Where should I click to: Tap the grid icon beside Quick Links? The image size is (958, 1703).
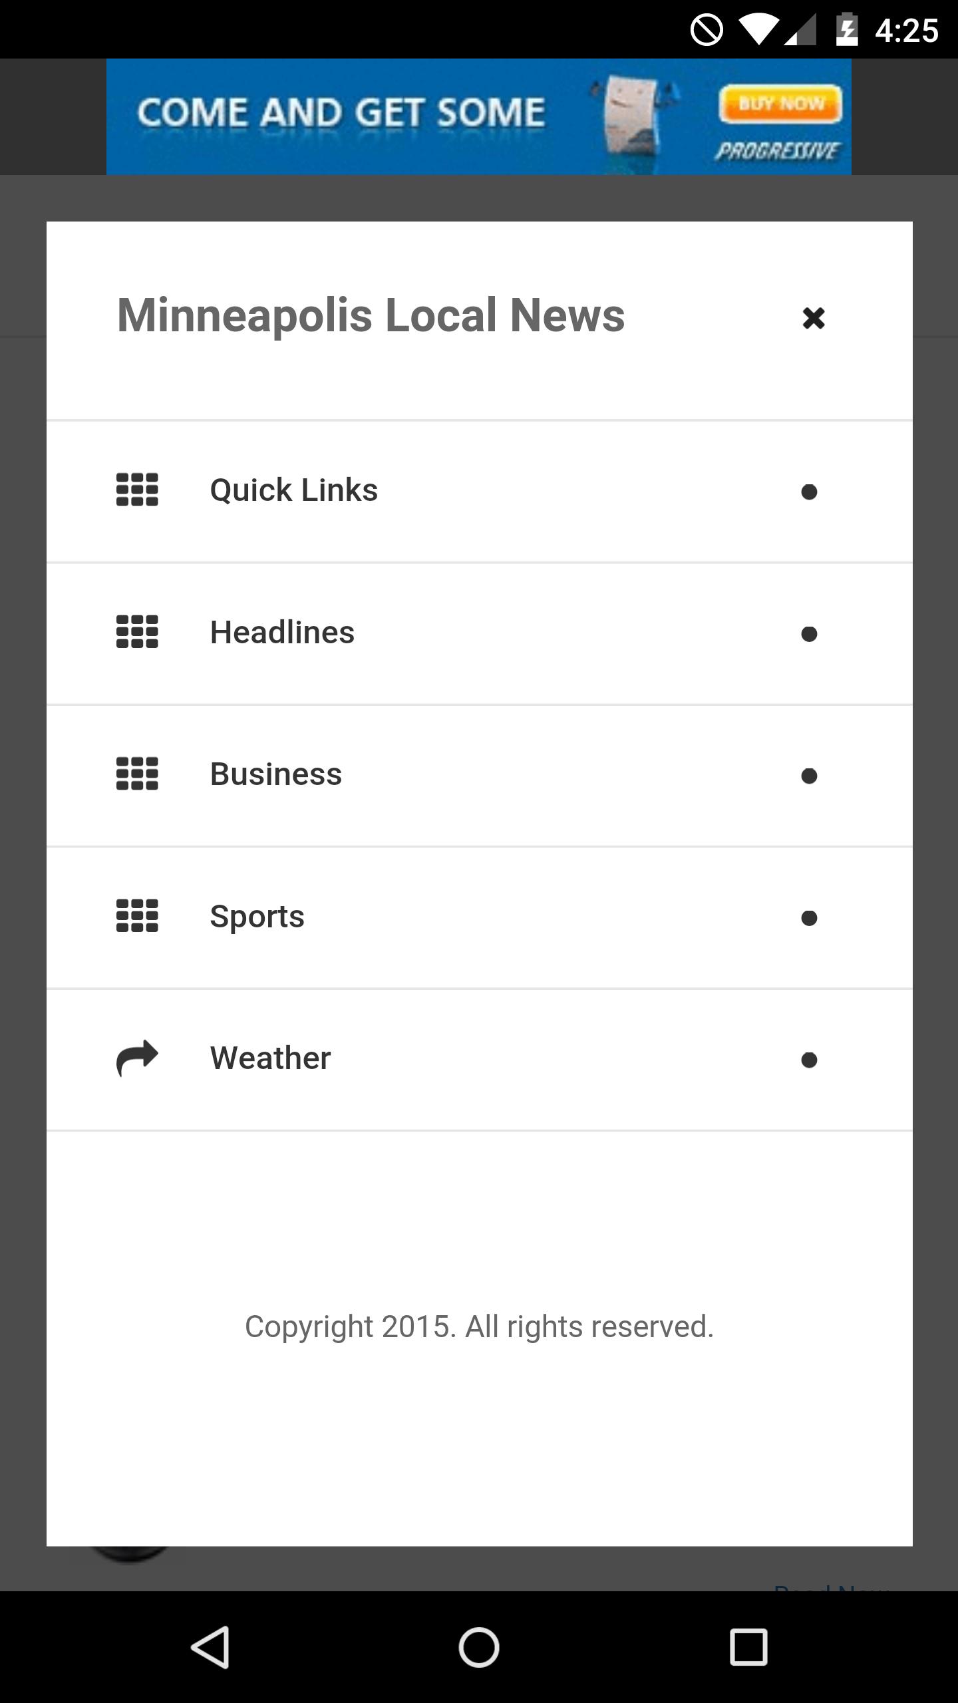click(137, 490)
